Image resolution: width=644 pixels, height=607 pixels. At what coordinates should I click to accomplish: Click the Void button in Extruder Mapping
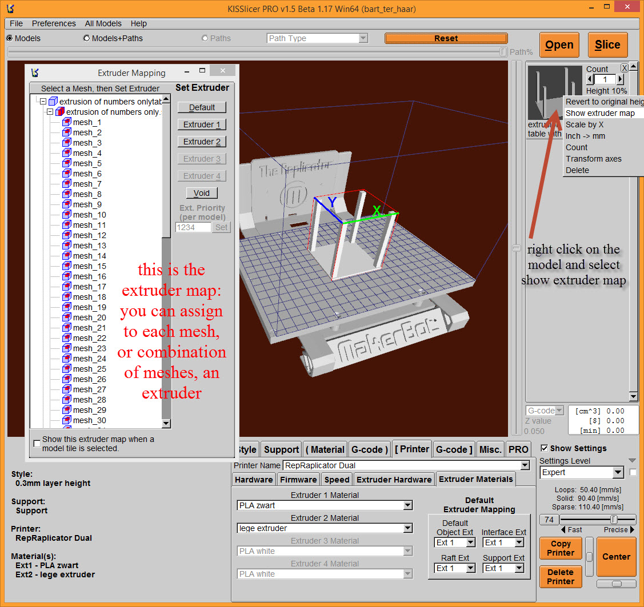click(x=202, y=193)
